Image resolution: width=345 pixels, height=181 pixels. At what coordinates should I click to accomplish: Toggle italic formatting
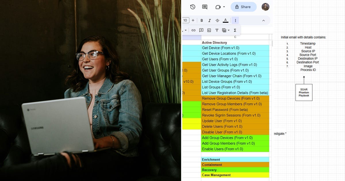click(209, 20)
